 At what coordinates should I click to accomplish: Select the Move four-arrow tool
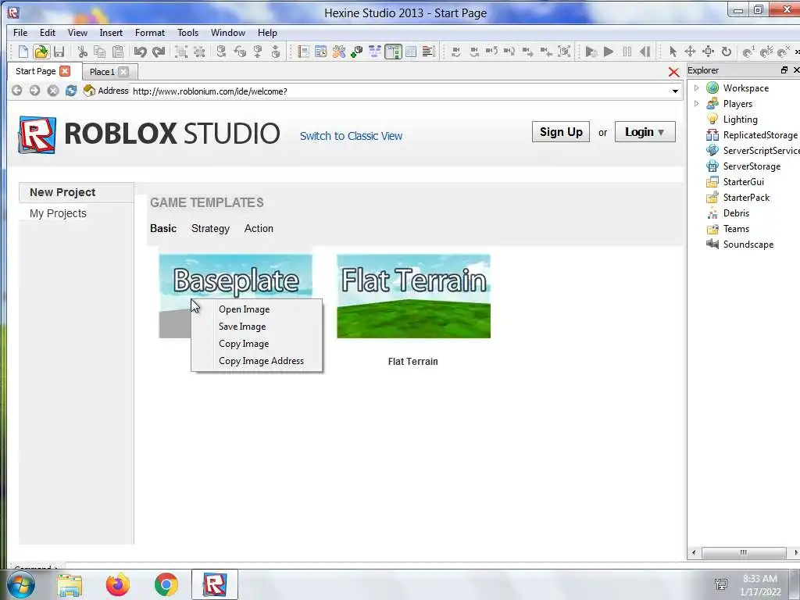tap(690, 52)
